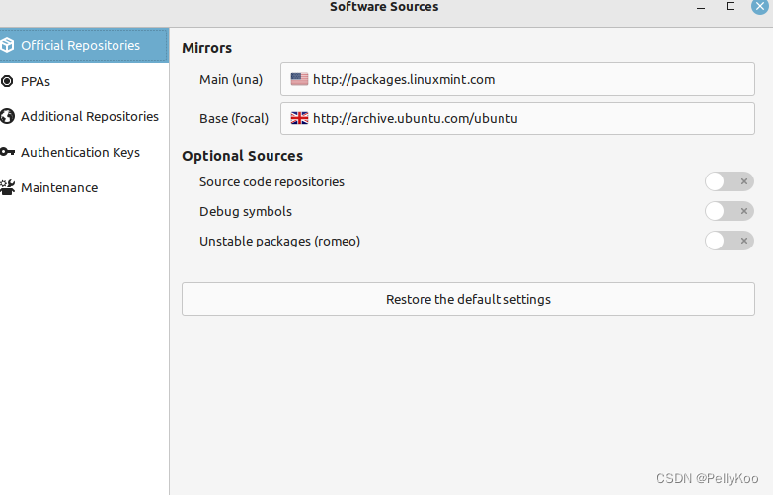Viewport: 773px width, 495px height.
Task: Click the Maintenance tools icon
Action: click(7, 187)
